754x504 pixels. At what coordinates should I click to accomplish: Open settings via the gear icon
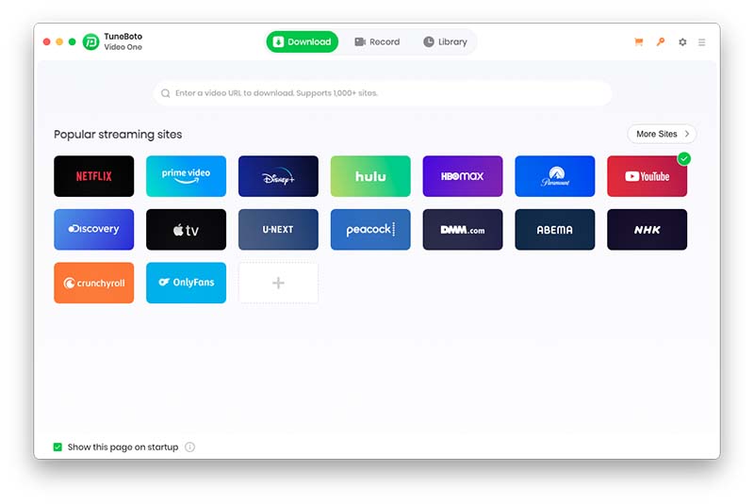(x=682, y=41)
